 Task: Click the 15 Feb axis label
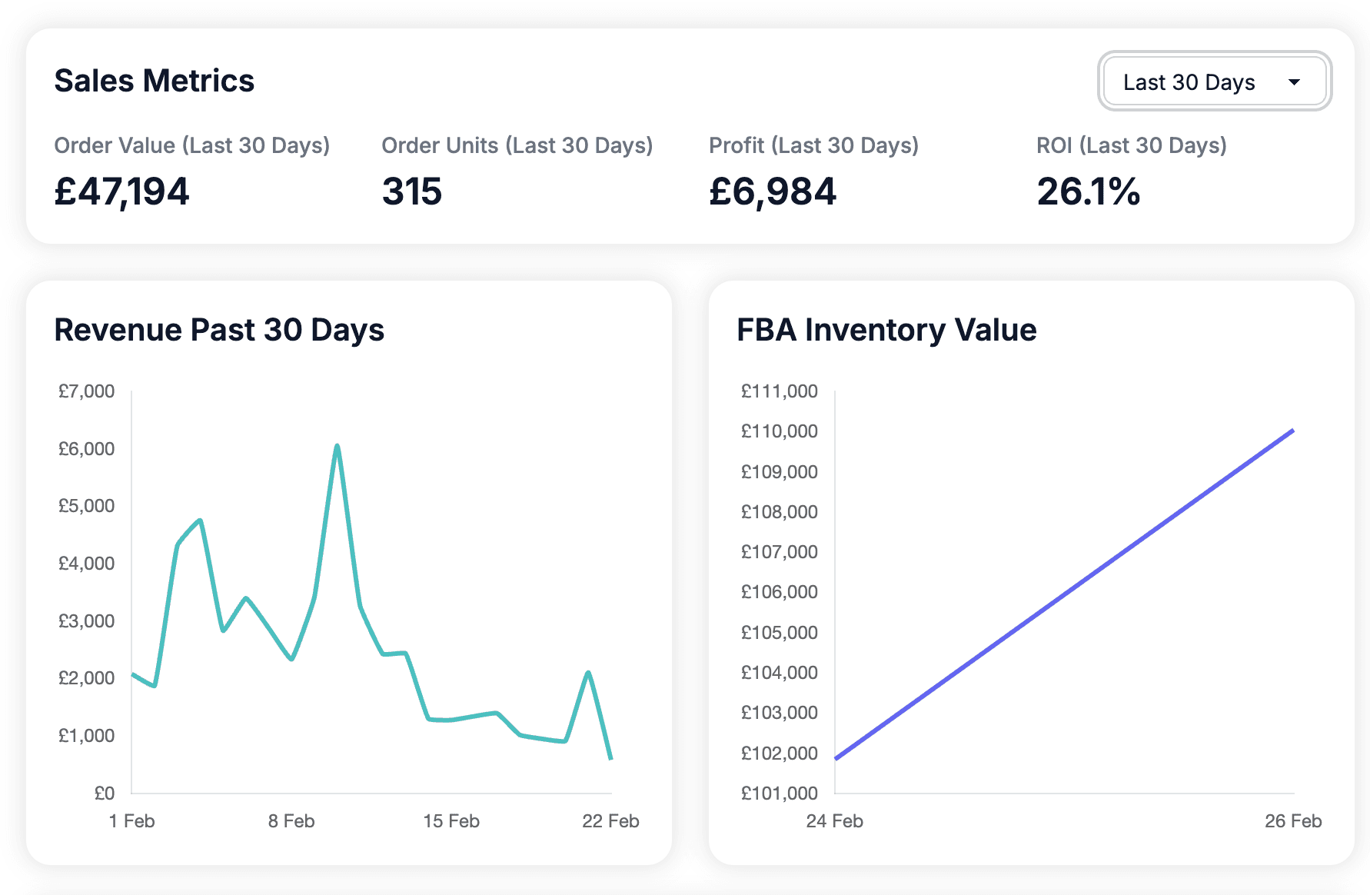451,821
